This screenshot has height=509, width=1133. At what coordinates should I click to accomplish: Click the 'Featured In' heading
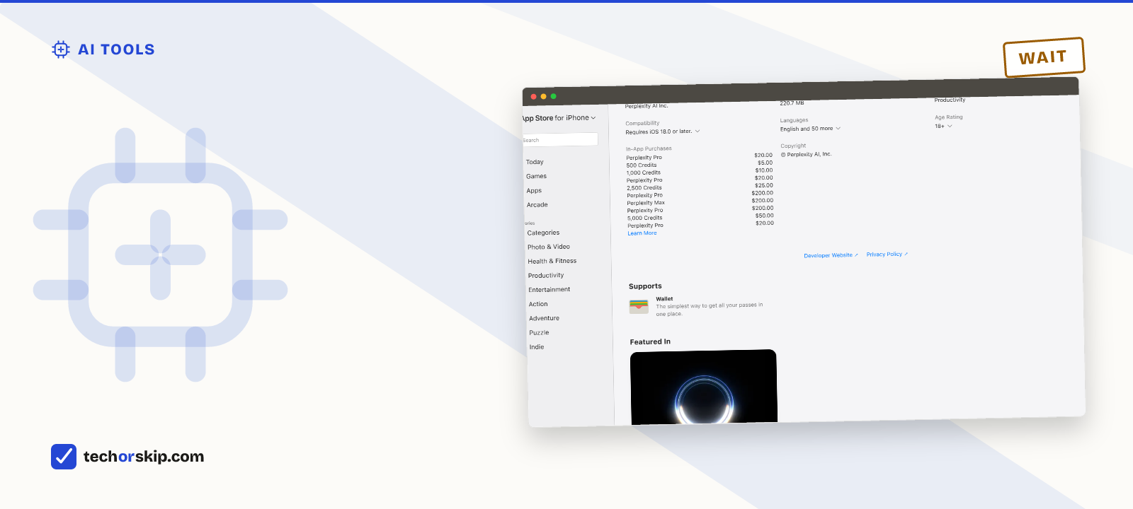[x=650, y=341]
